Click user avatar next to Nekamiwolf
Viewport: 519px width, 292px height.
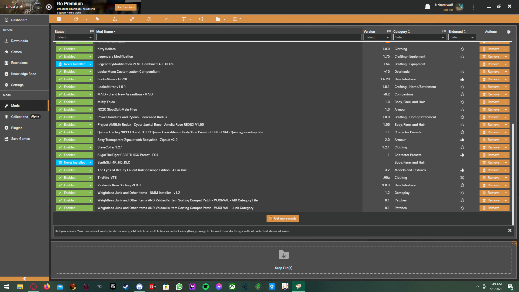[459, 7]
